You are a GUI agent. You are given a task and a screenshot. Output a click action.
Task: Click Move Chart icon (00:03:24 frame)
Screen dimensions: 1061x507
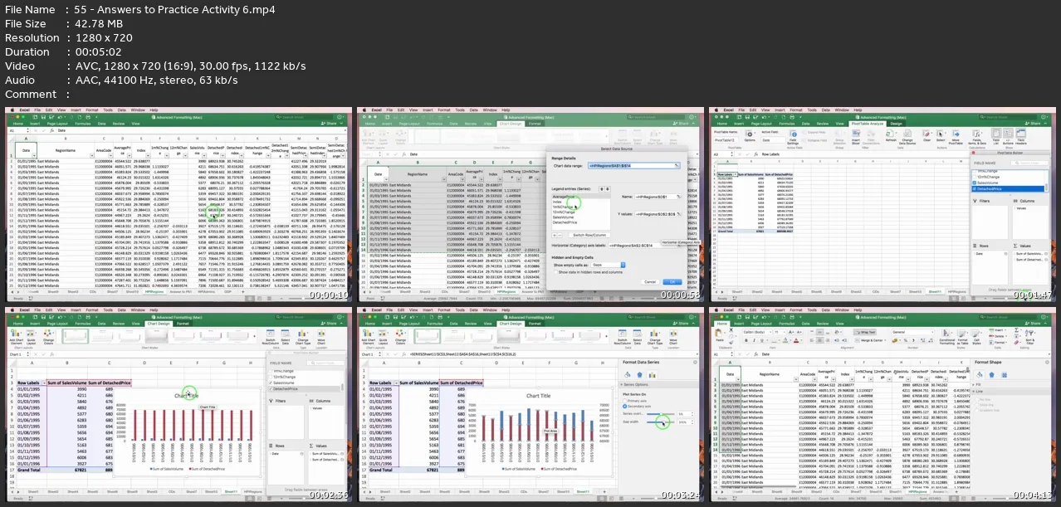pos(673,334)
